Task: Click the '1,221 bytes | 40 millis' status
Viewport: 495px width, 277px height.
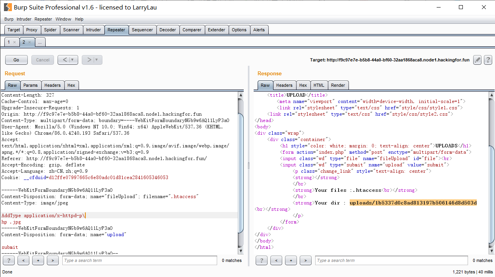Action: pos(472,272)
